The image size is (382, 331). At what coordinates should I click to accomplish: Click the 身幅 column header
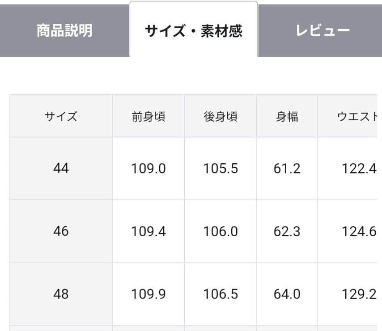point(287,117)
